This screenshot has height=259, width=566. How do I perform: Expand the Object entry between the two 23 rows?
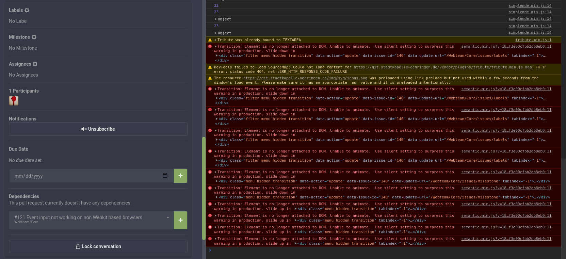[x=216, y=19]
